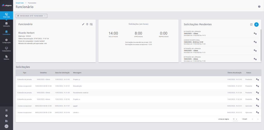This screenshot has width=264, height=130.
Task: Click the Smart Gate breadcrumb link
Action: [x=19, y=3]
